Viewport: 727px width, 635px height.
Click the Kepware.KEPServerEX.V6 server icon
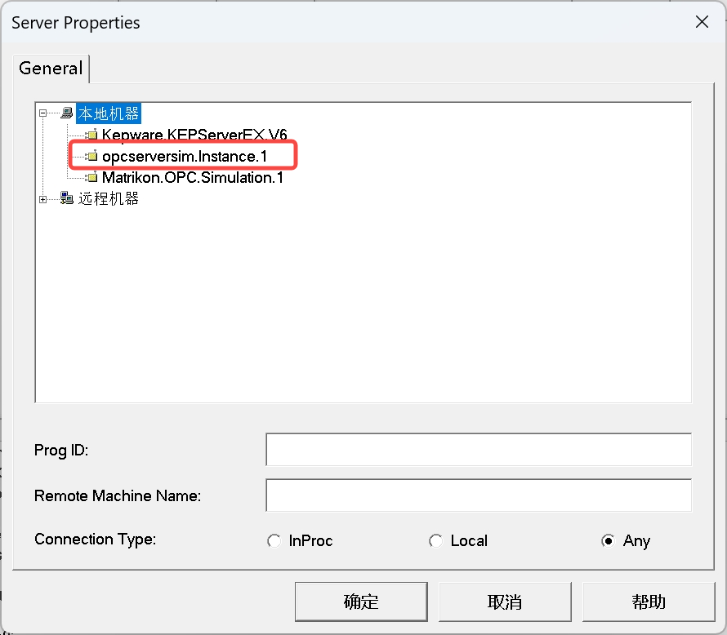(x=91, y=135)
